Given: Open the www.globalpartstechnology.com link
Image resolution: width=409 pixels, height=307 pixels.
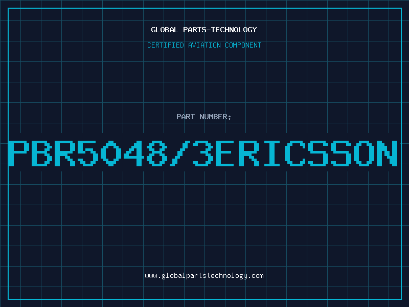Looking at the screenshot, I should [x=204, y=276].
